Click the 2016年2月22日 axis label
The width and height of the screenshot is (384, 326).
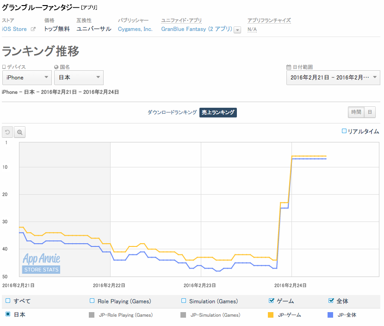pos(109,285)
